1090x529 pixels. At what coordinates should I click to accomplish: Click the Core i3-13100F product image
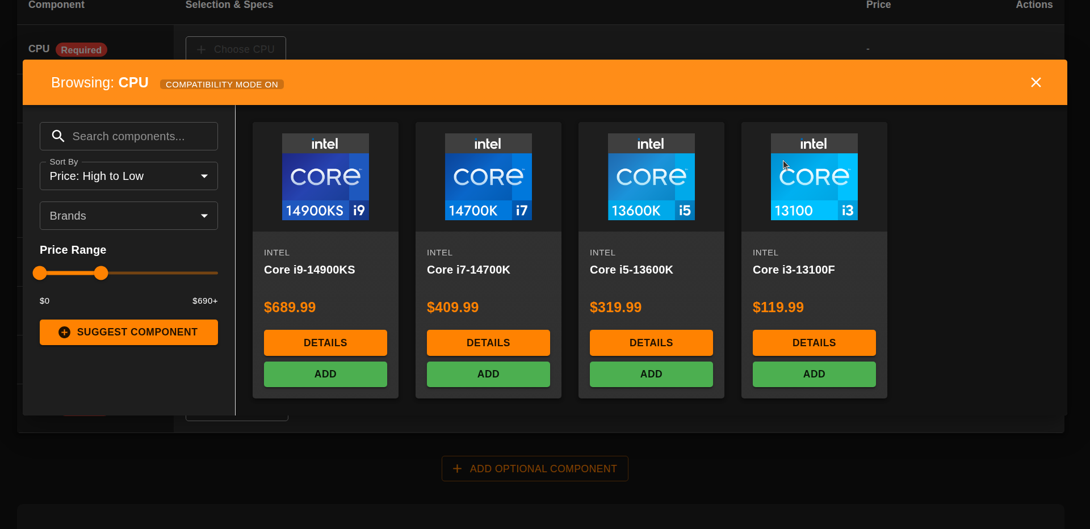[814, 177]
